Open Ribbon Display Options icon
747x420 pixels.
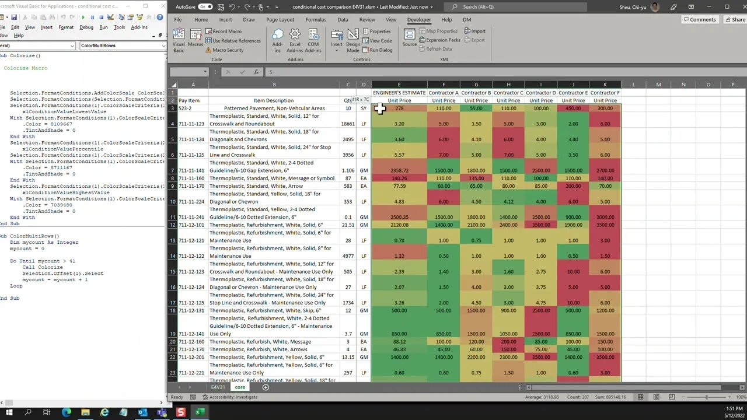pos(691,7)
